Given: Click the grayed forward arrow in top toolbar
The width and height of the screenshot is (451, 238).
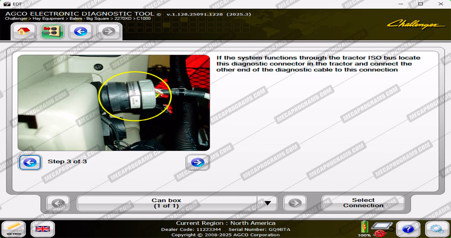Looking at the screenshot, I should coord(109,32).
